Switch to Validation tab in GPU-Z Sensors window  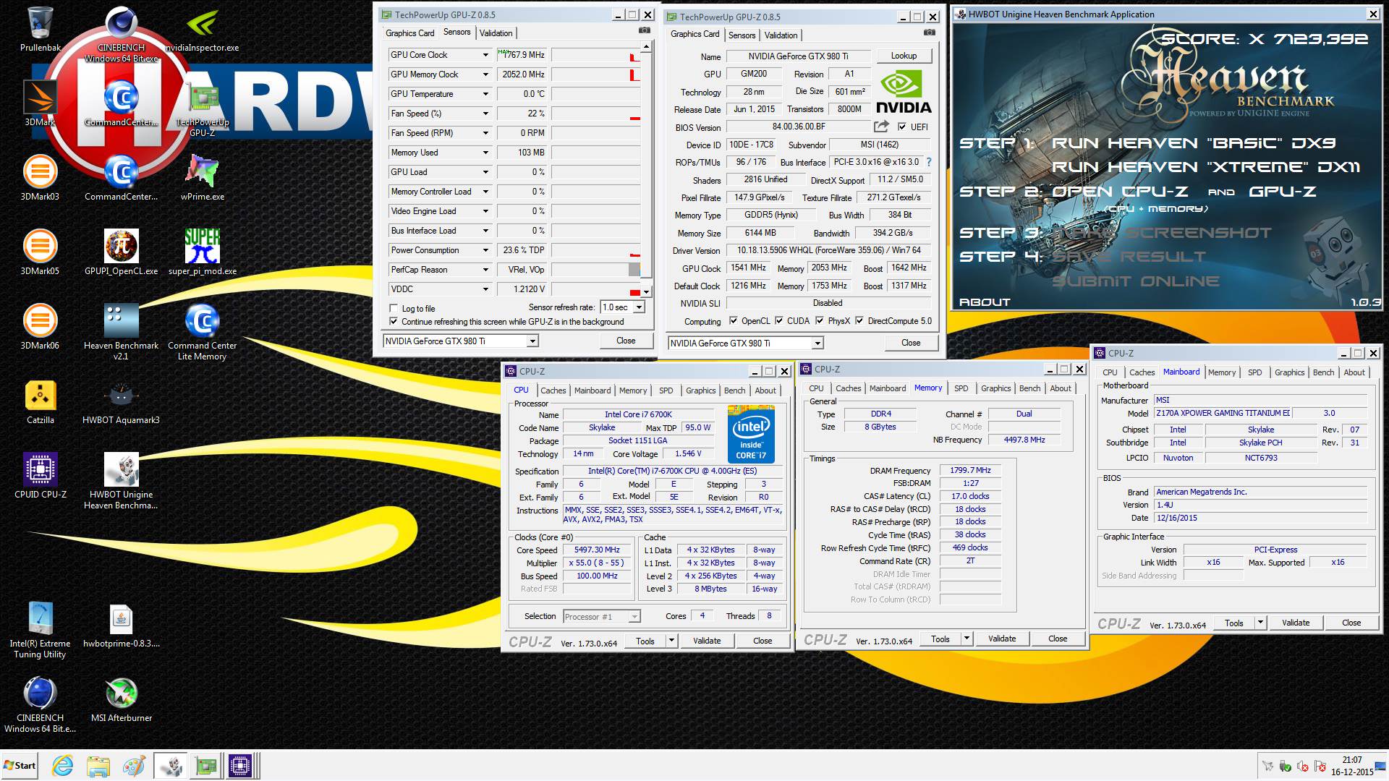pos(496,33)
